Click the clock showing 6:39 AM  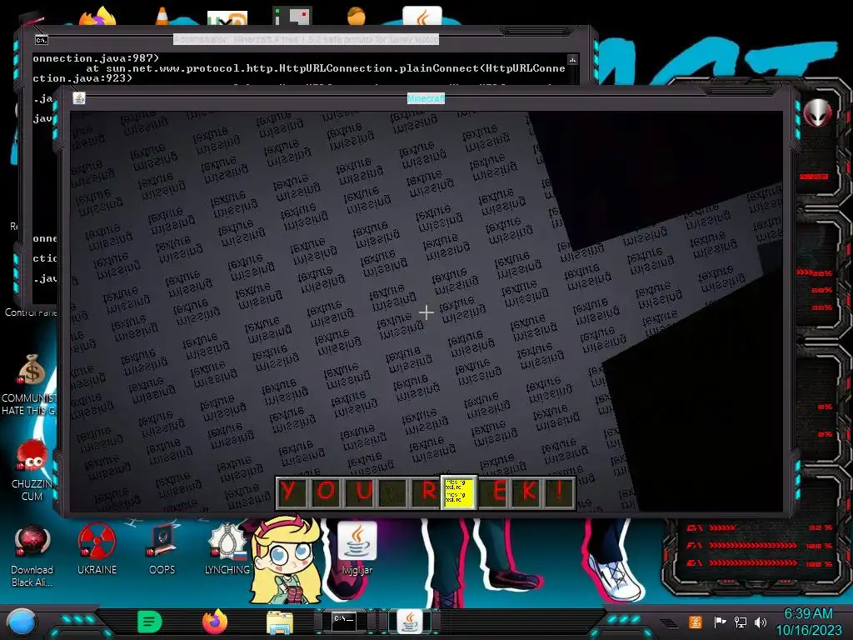tap(808, 614)
